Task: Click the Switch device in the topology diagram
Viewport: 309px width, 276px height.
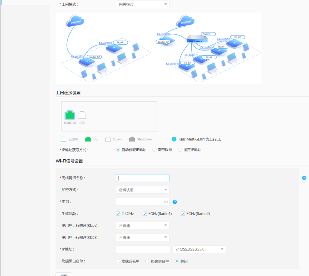Action: click(196, 40)
